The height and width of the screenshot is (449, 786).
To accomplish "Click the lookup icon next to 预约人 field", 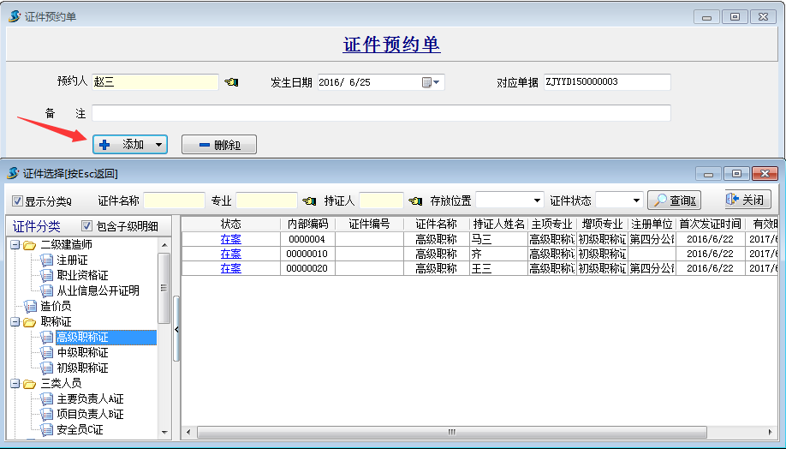I will tap(231, 82).
